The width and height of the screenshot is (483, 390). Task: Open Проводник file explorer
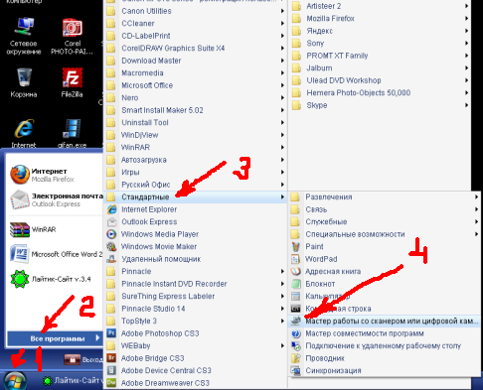(385, 358)
